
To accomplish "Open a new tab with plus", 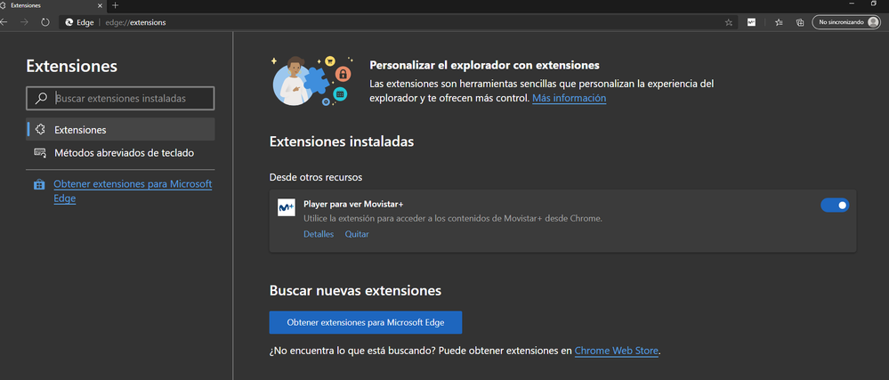I will click(115, 5).
